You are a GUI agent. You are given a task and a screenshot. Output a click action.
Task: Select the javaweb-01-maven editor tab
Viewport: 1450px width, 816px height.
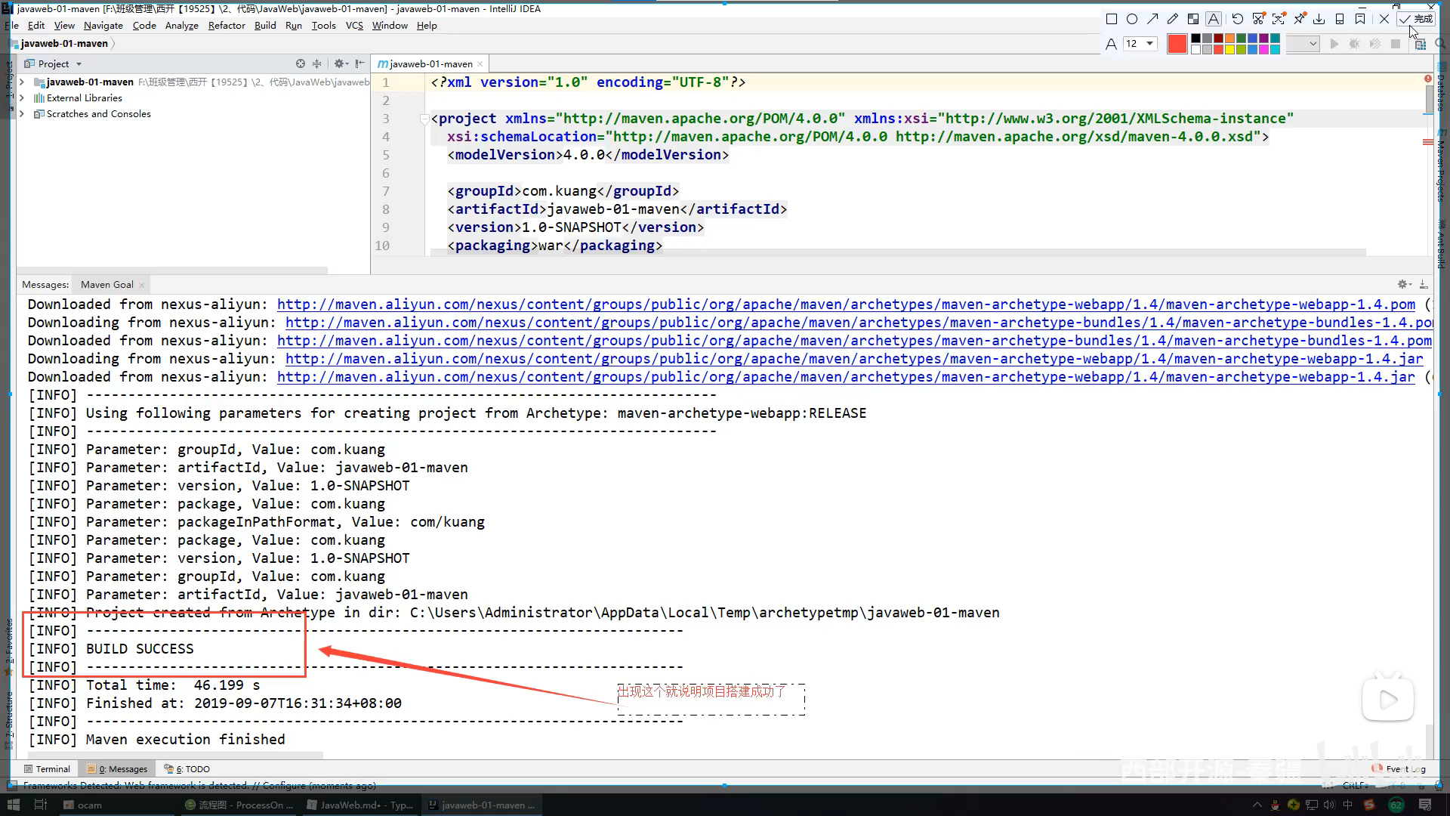[430, 63]
